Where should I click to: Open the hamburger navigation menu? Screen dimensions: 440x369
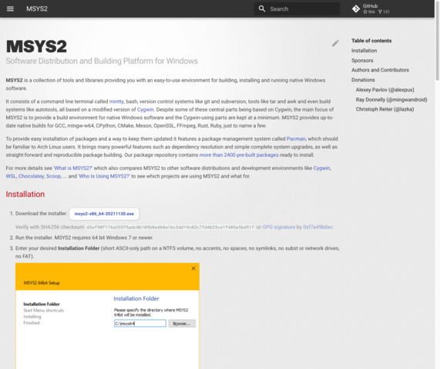(x=10, y=8)
